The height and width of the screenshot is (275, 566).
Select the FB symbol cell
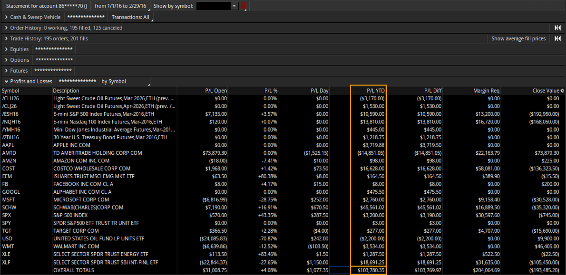[26, 184]
